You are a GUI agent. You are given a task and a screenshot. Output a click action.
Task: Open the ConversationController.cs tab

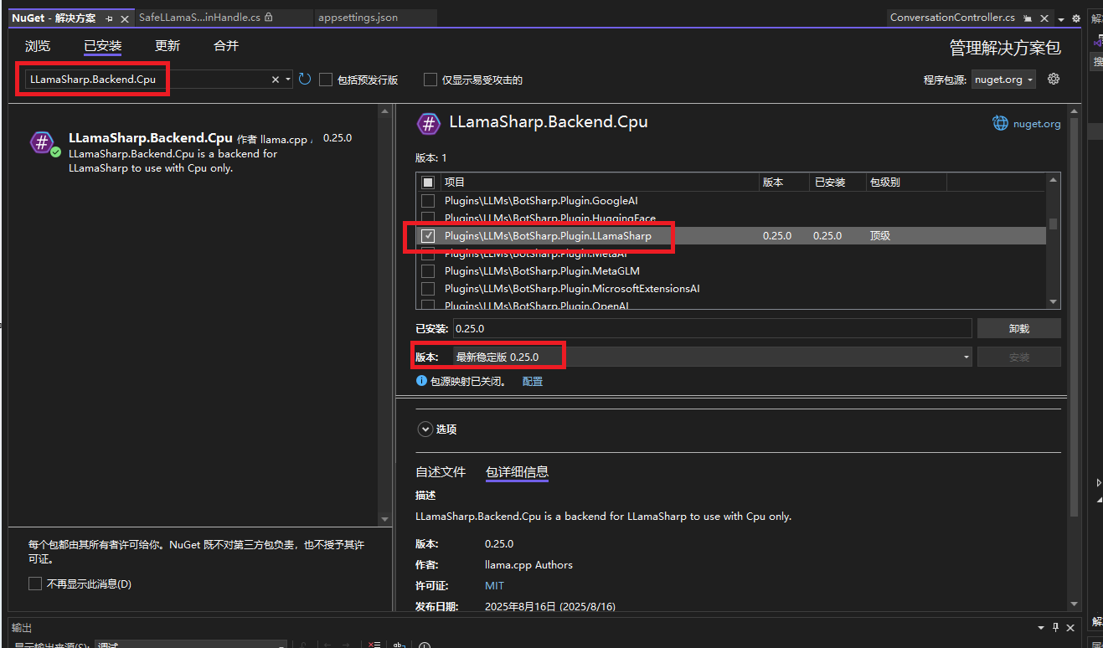[952, 18]
